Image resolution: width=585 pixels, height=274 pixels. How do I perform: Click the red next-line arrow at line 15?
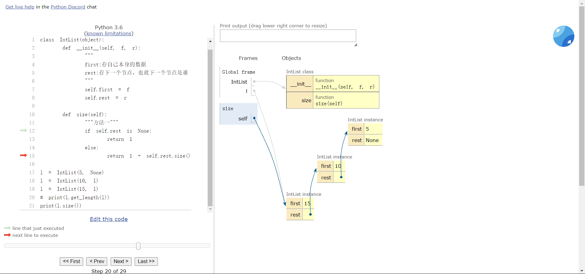(x=23, y=155)
